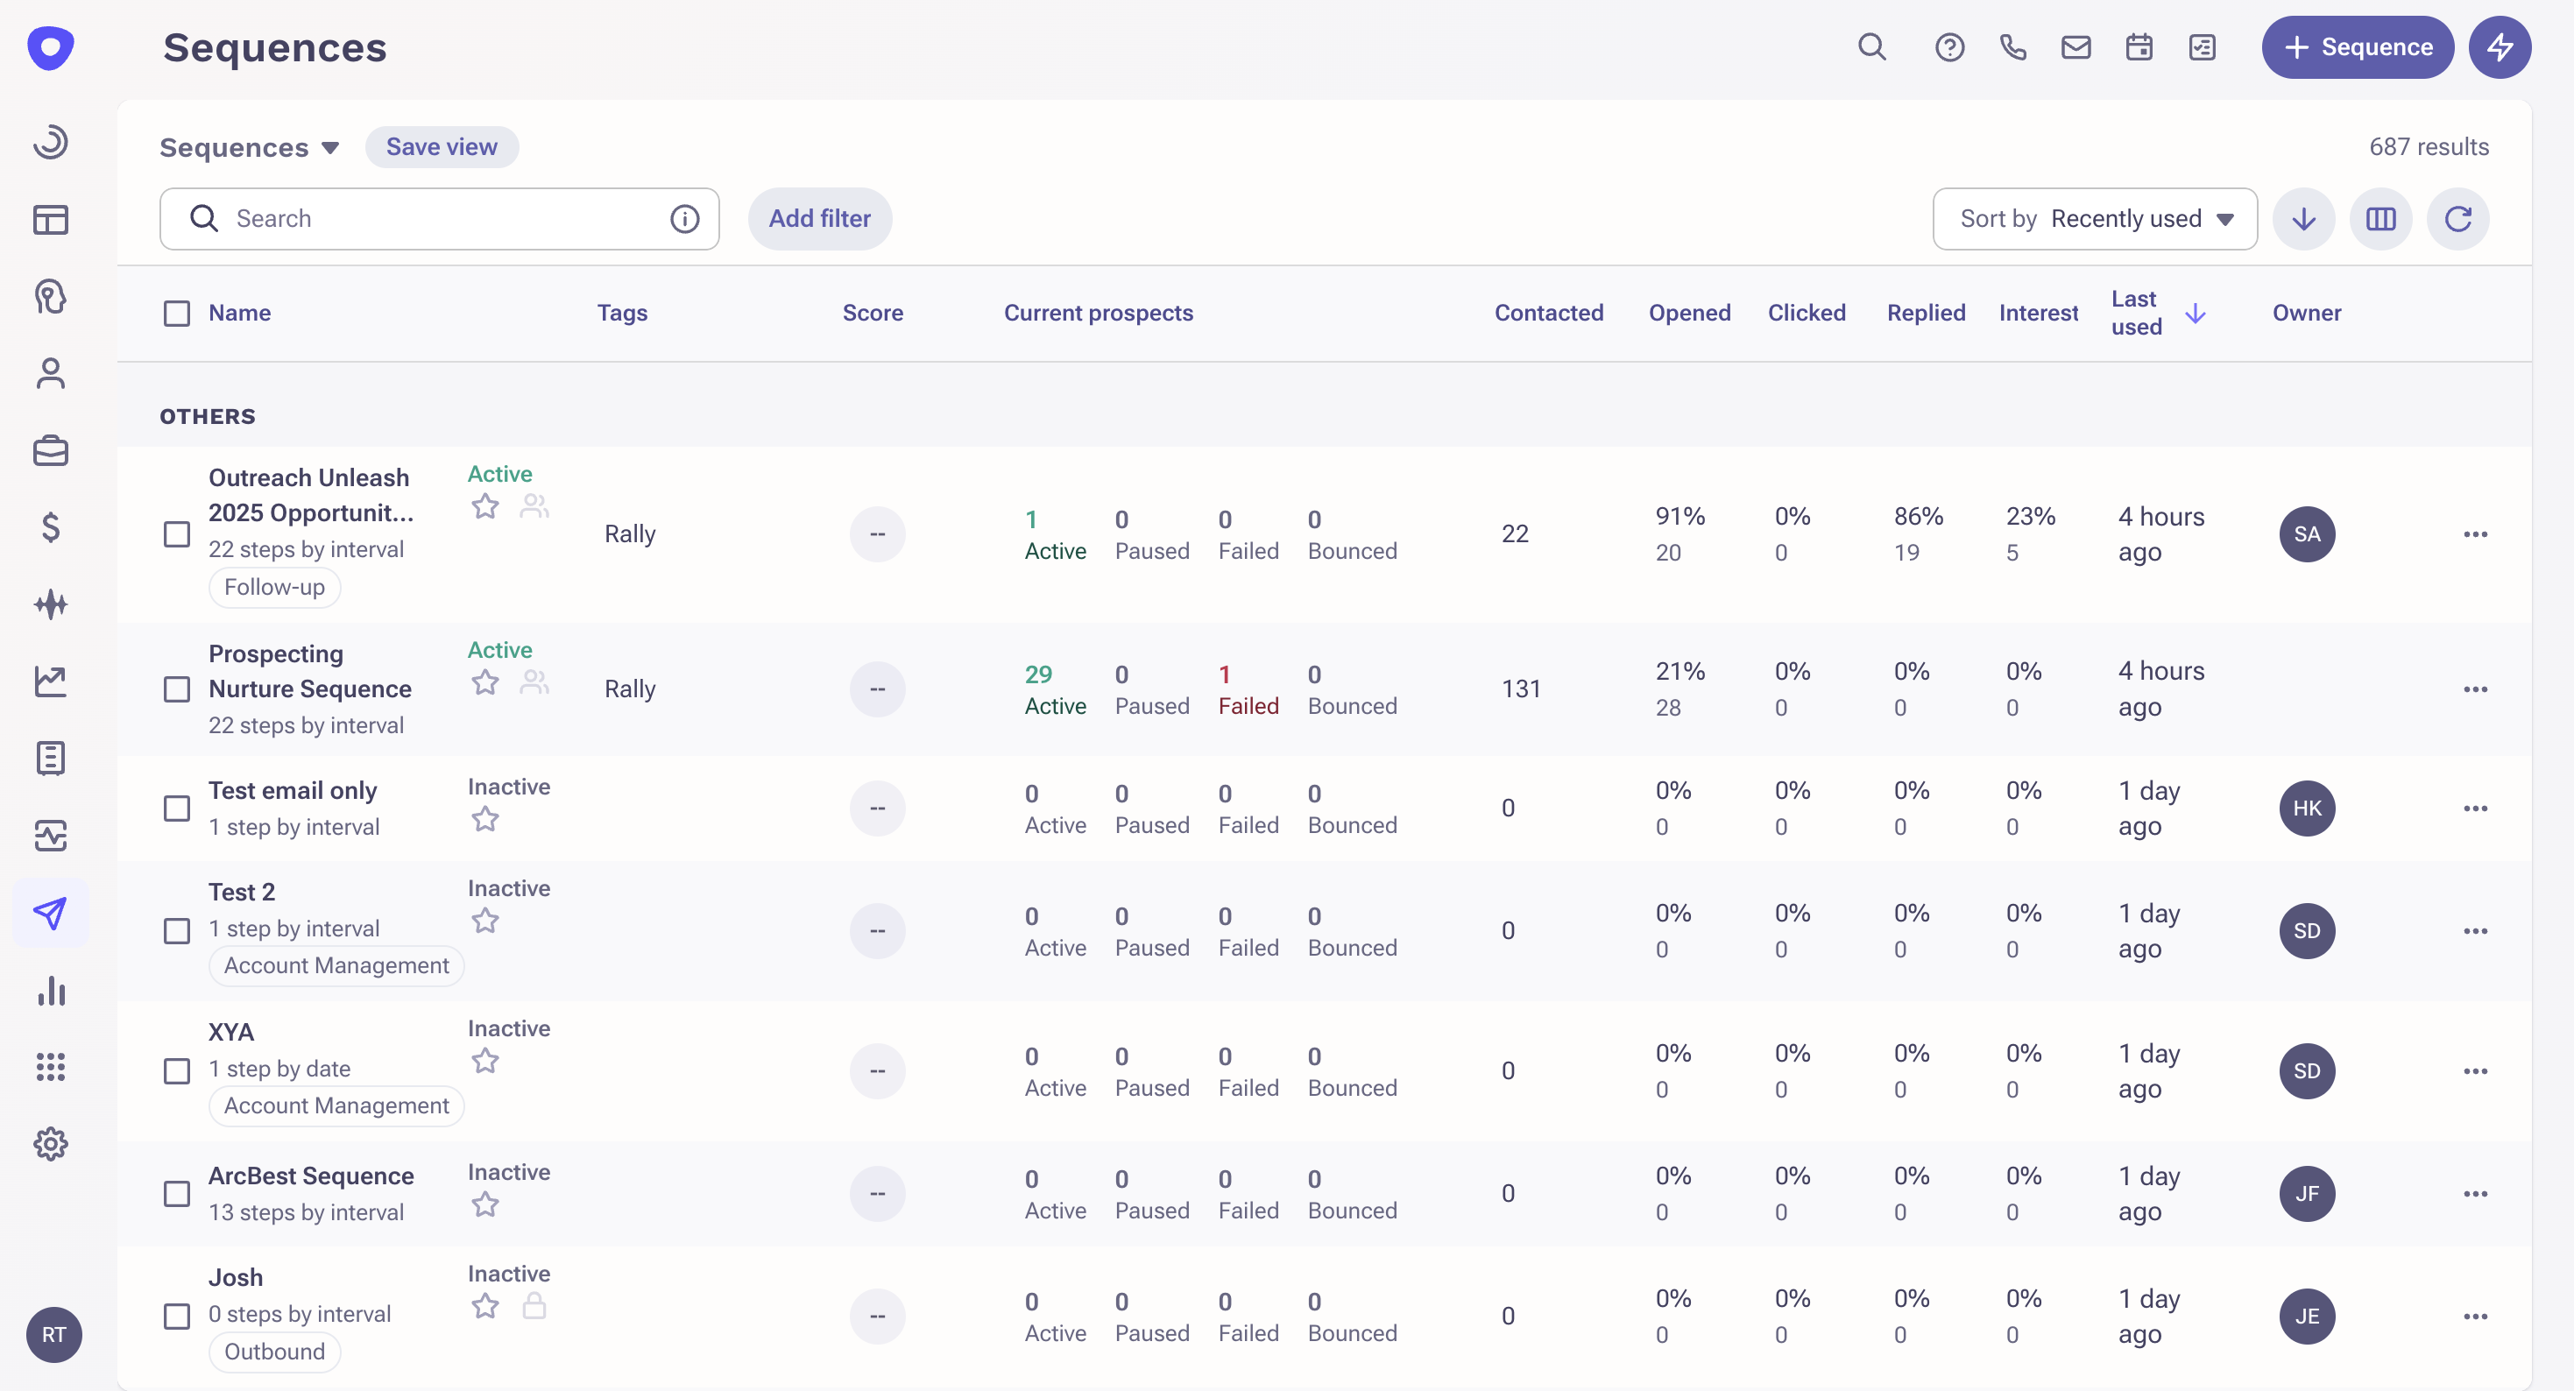Tick the ArcBest Sequence checkbox
Viewport: 2574px width, 1391px height.
tap(177, 1194)
